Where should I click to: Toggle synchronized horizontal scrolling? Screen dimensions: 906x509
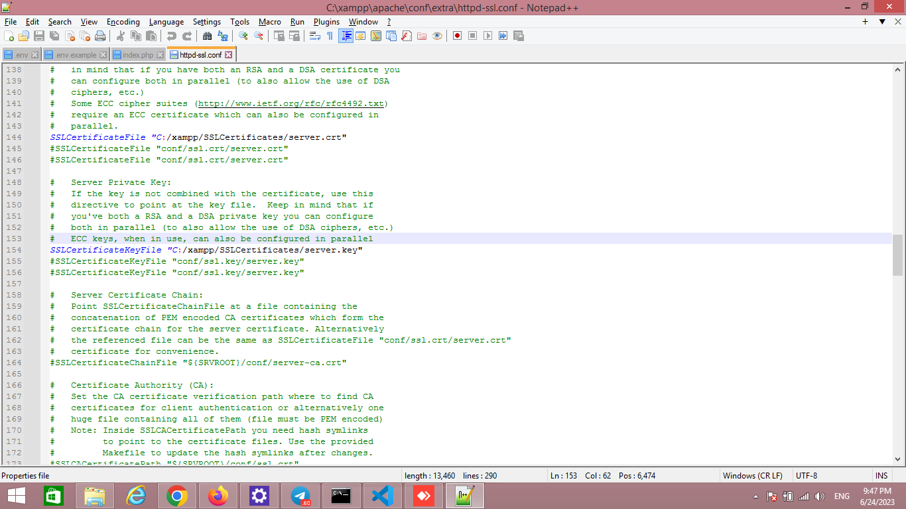(x=294, y=36)
